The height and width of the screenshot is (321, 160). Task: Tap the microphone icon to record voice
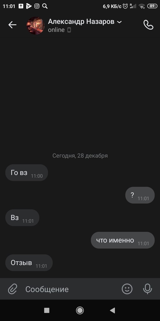148,289
